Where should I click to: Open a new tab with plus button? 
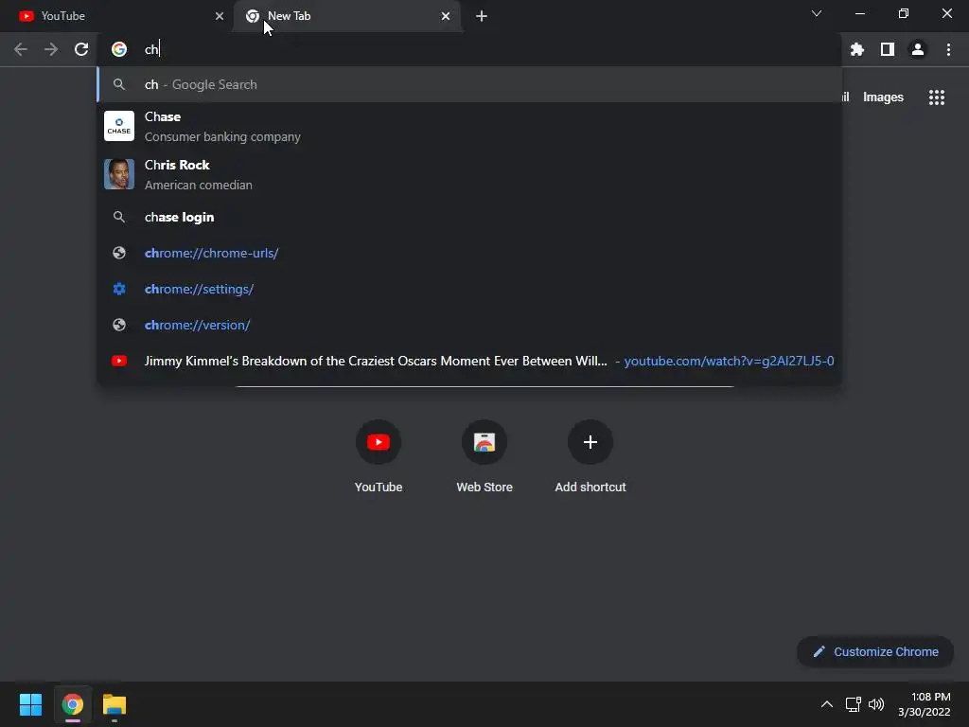482,16
